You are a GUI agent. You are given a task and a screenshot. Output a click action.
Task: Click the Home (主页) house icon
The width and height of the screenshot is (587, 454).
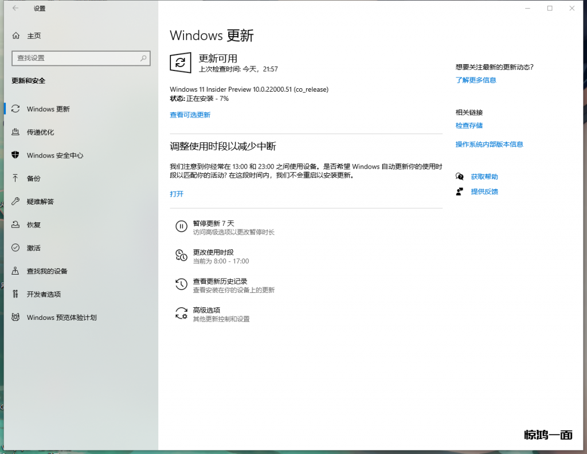pos(15,36)
